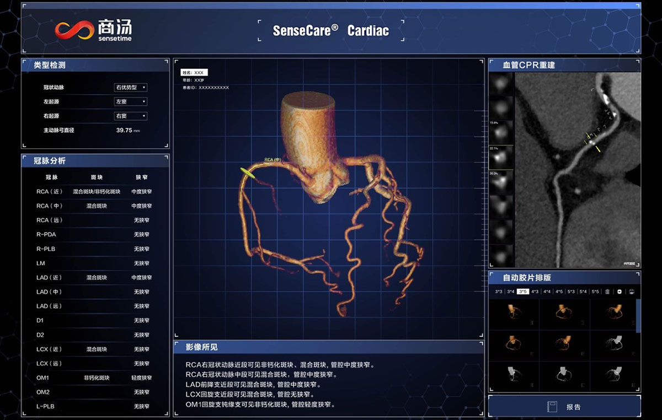Choose the 5*5 film layout
The height and width of the screenshot is (420, 662).
[x=595, y=292]
